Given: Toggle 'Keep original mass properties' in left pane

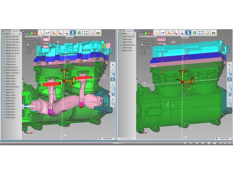Looking at the screenshot, I should point(28,45).
